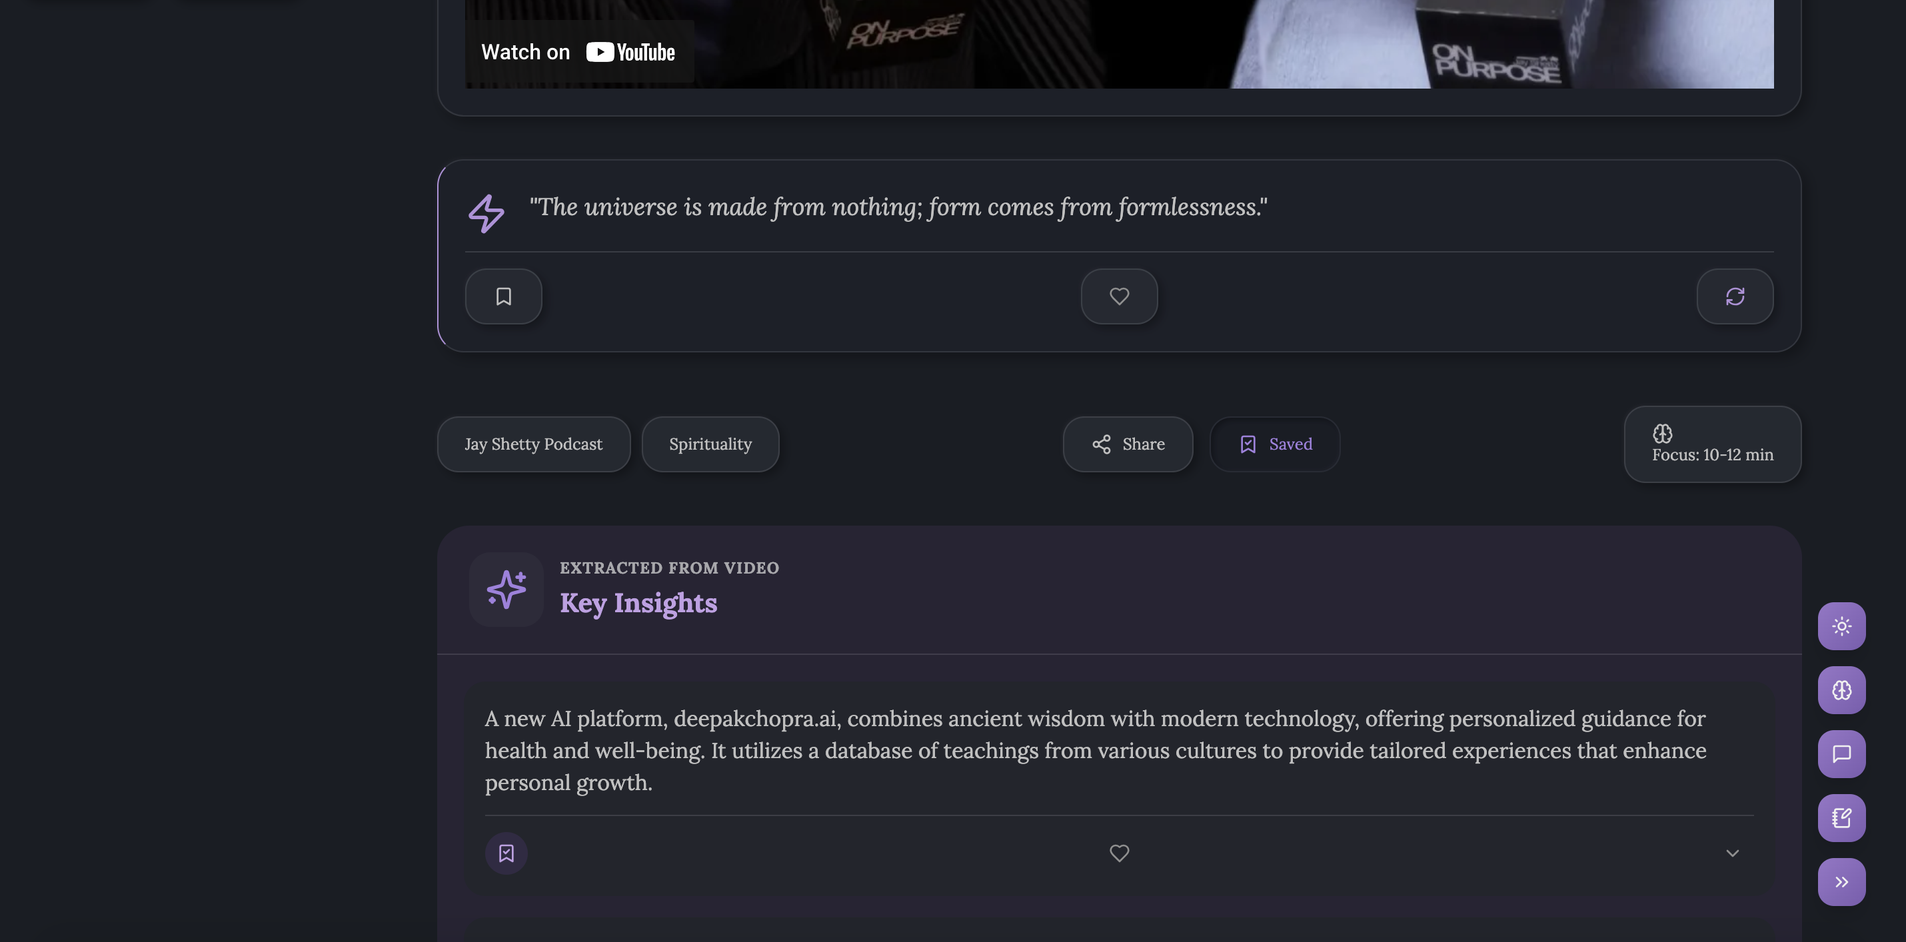1906x942 pixels.
Task: Click the lightning bolt quote icon
Action: point(486,214)
